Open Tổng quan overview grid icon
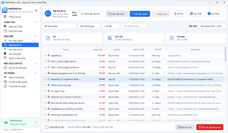Image resolution: width=228 pixels, height=133 pixels. pyautogui.click(x=5, y=17)
